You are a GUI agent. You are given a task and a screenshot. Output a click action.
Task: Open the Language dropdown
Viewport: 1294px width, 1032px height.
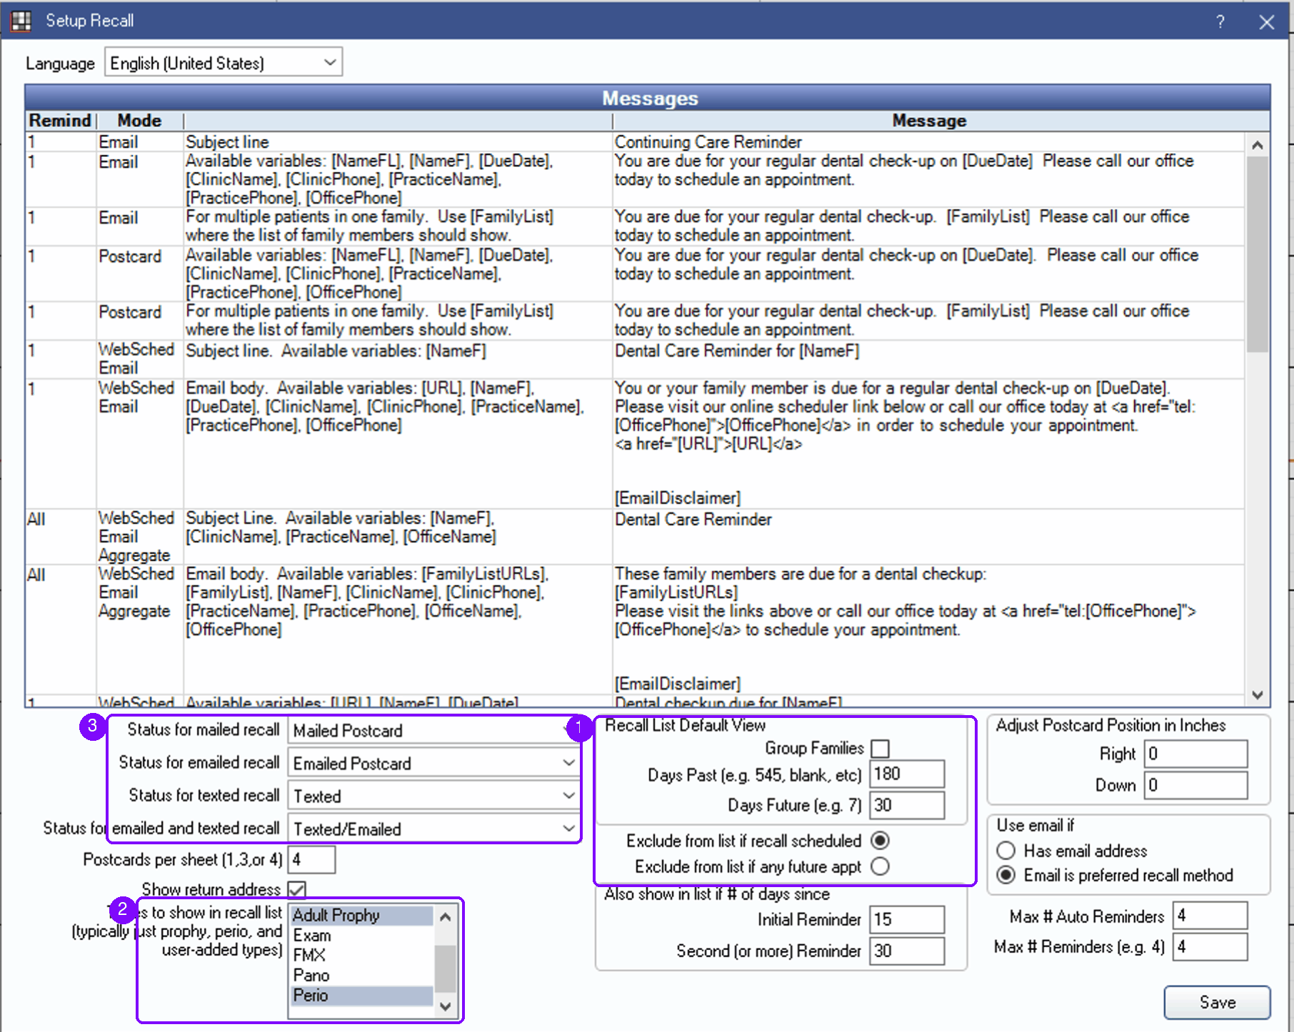(x=224, y=63)
